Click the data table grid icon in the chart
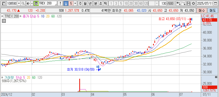 pyautogui.click(x=4, y=21)
